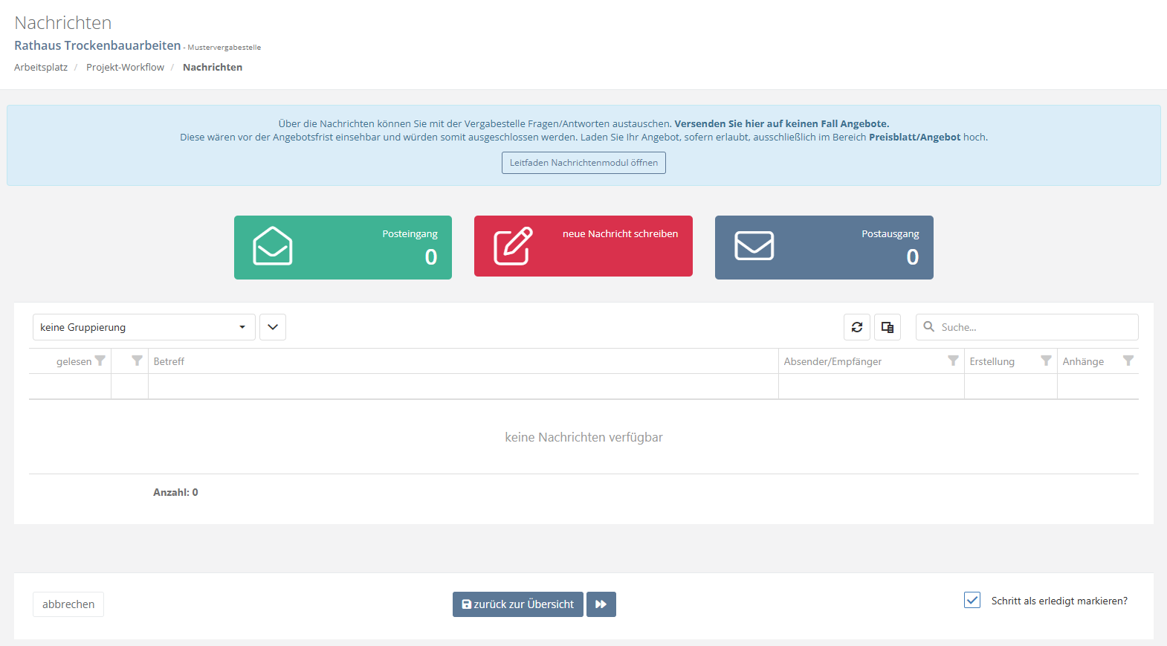This screenshot has width=1167, height=646.
Task: Filter the gelesen column
Action: (x=100, y=361)
